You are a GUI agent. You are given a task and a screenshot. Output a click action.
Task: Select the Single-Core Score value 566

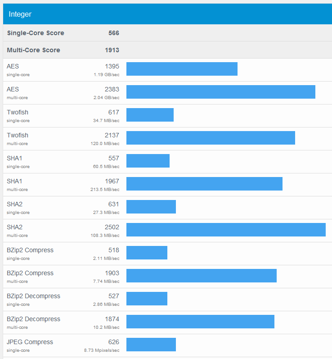pyautogui.click(x=113, y=33)
